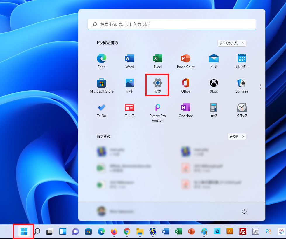Launch Word from pinned apps

130,61
